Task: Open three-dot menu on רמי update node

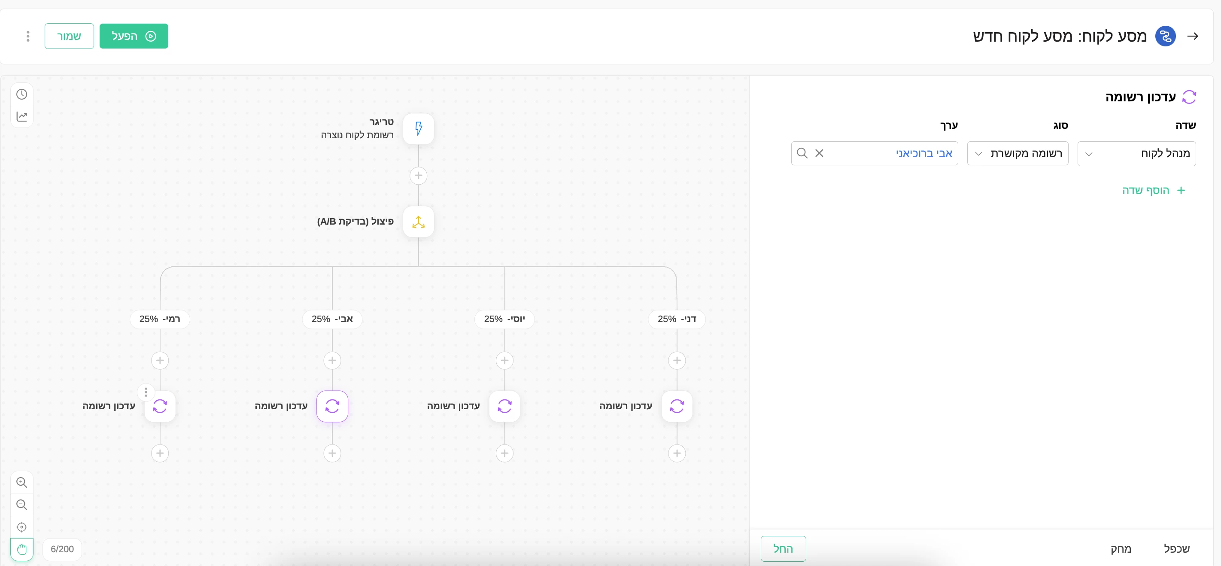Action: coord(146,392)
